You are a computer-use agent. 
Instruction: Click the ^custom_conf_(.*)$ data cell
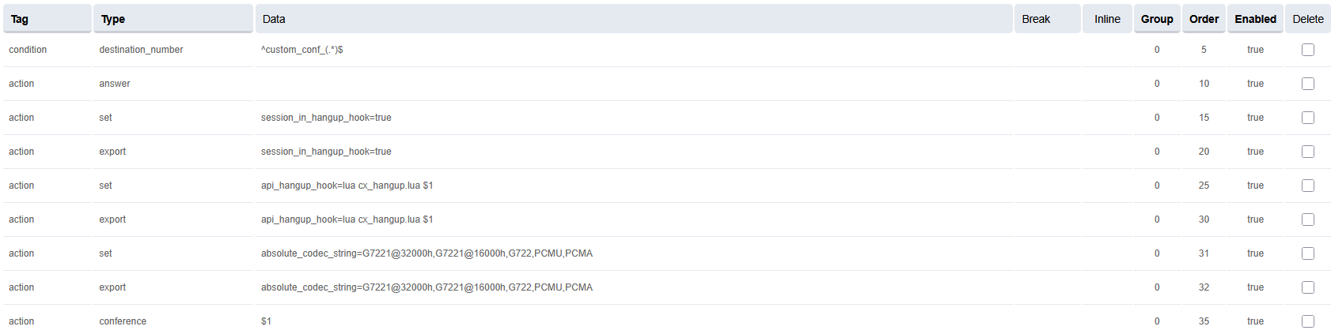302,50
